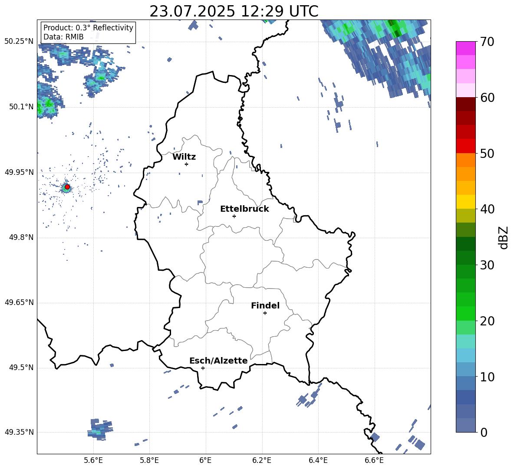
Task: Click the title 23.07.2025 12:29 UTC
Action: [234, 11]
